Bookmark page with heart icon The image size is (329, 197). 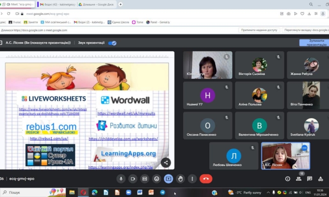pos(302,14)
